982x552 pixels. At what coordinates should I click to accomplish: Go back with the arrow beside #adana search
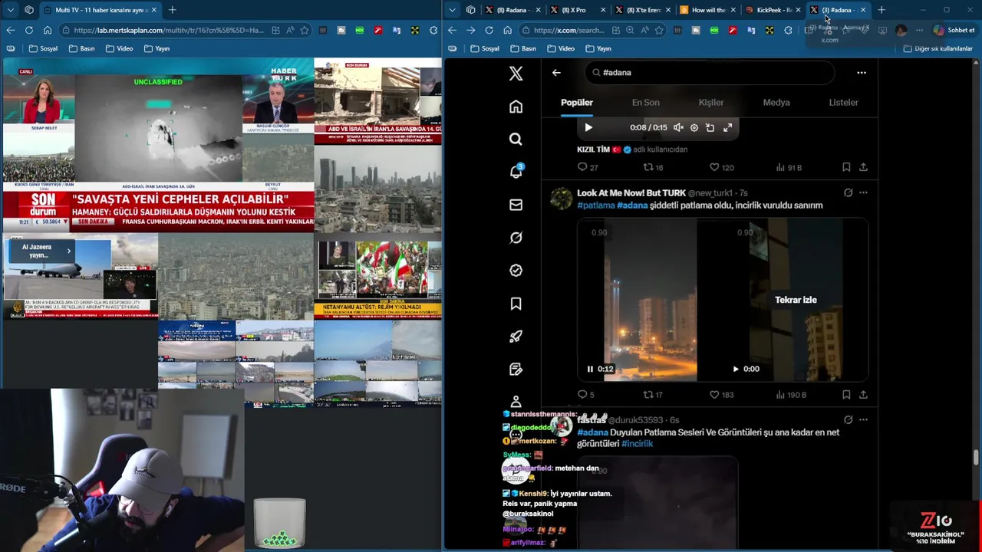(556, 72)
